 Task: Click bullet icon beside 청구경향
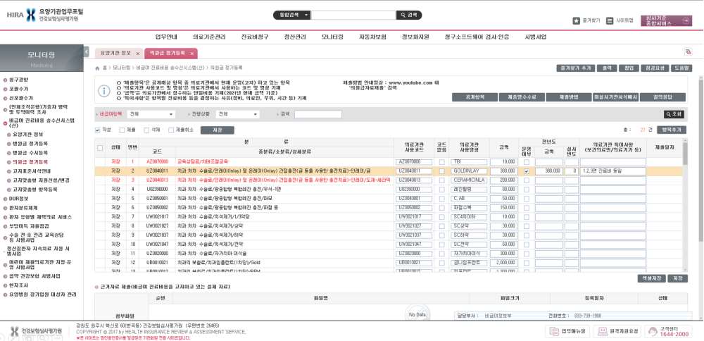tap(5, 80)
